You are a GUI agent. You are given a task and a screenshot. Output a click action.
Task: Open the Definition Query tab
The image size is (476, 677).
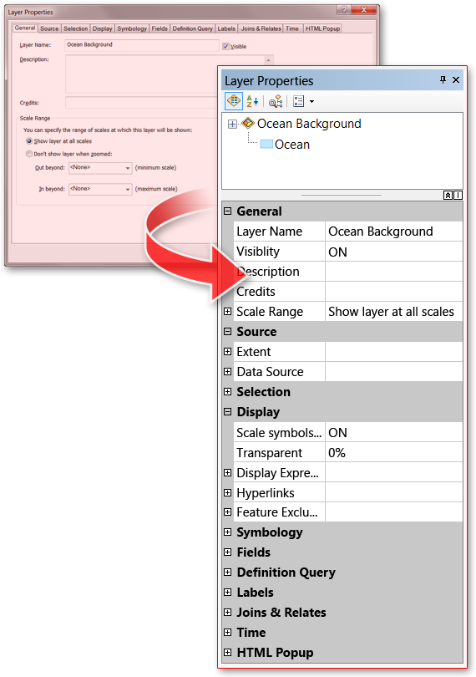point(192,28)
